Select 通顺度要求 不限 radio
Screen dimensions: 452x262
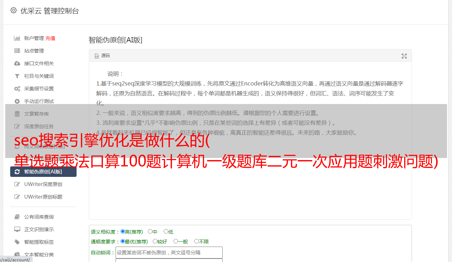196,241
